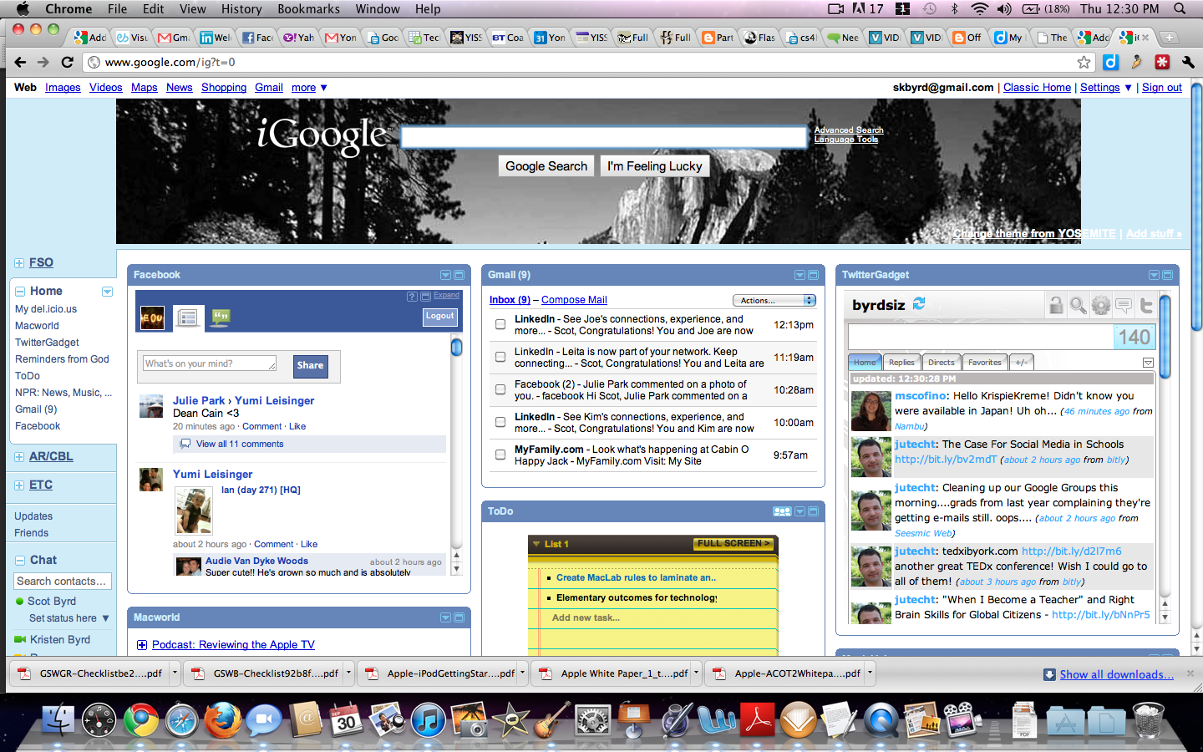The height and width of the screenshot is (752, 1203).
Task: Click the TwitterGadget refresh icon beside byrdsiz
Action: tap(919, 304)
